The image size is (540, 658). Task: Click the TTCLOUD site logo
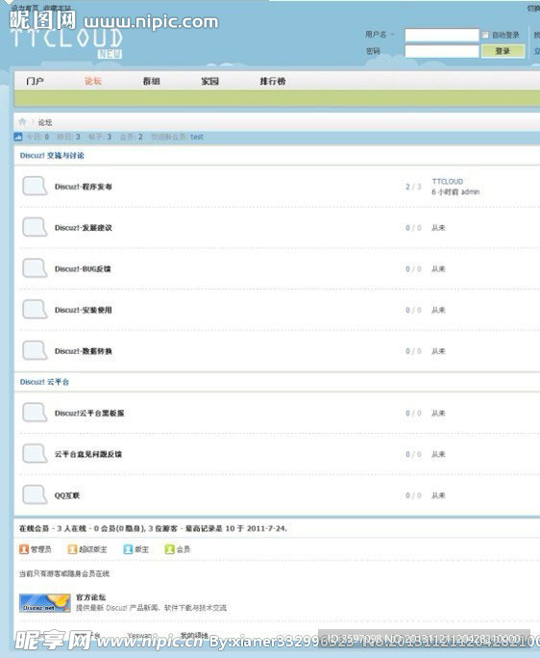click(66, 42)
